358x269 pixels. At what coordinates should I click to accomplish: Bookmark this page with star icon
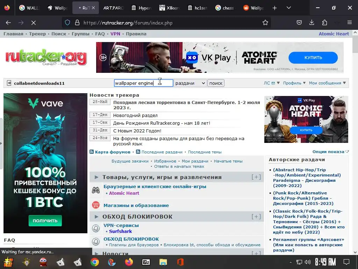click(x=265, y=23)
